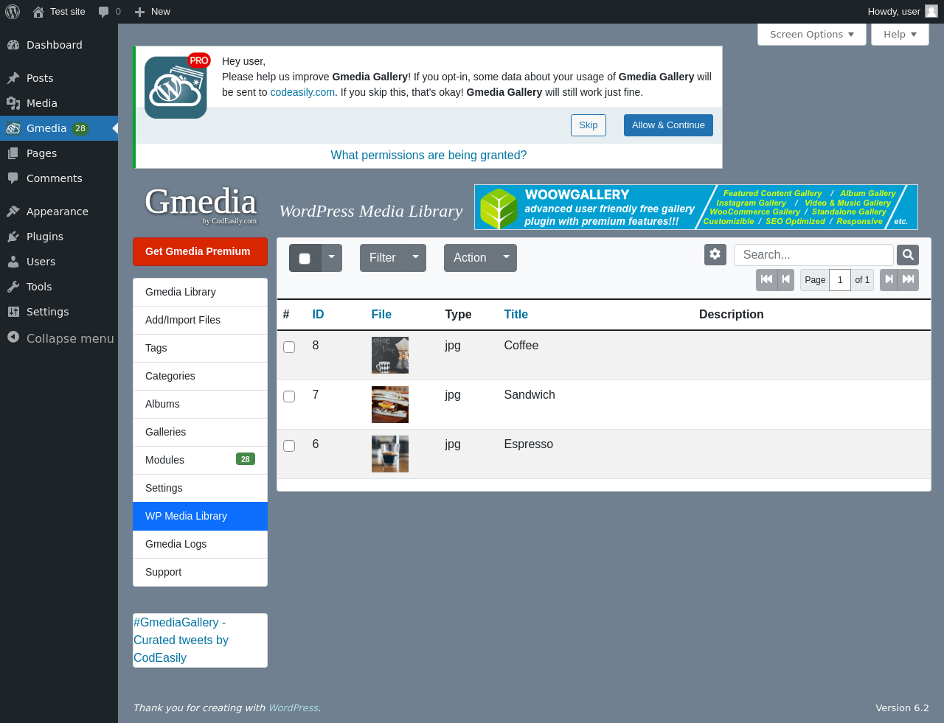Collapse the admin menu
944x723 pixels.
(x=59, y=338)
